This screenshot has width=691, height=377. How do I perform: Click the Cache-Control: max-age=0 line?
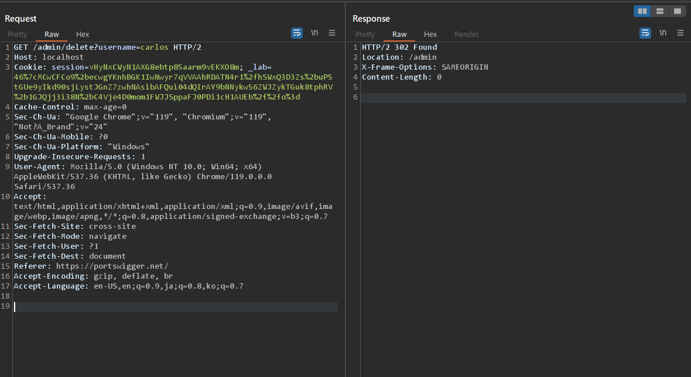coord(70,107)
